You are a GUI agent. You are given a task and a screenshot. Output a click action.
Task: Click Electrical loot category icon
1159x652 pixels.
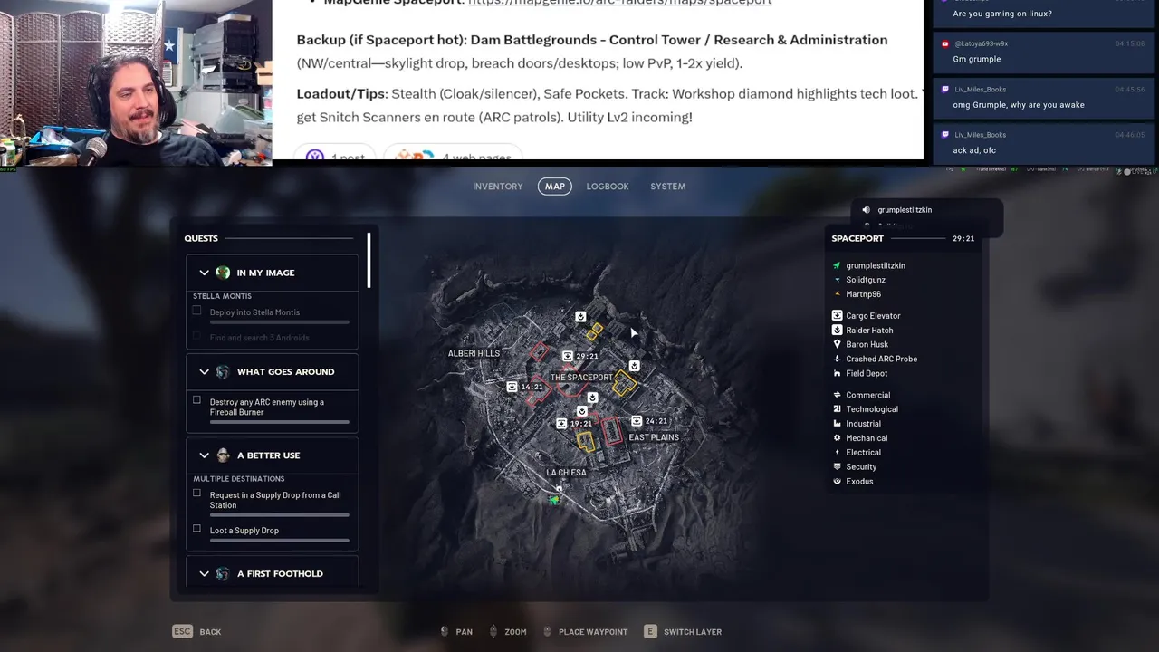pyautogui.click(x=837, y=453)
